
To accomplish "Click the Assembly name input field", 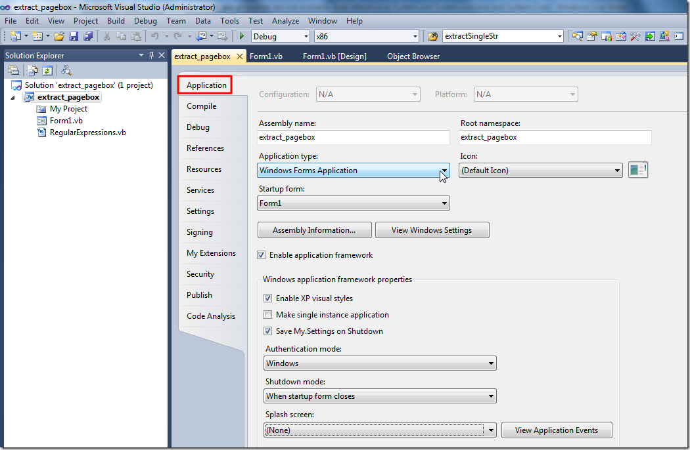I will point(354,137).
